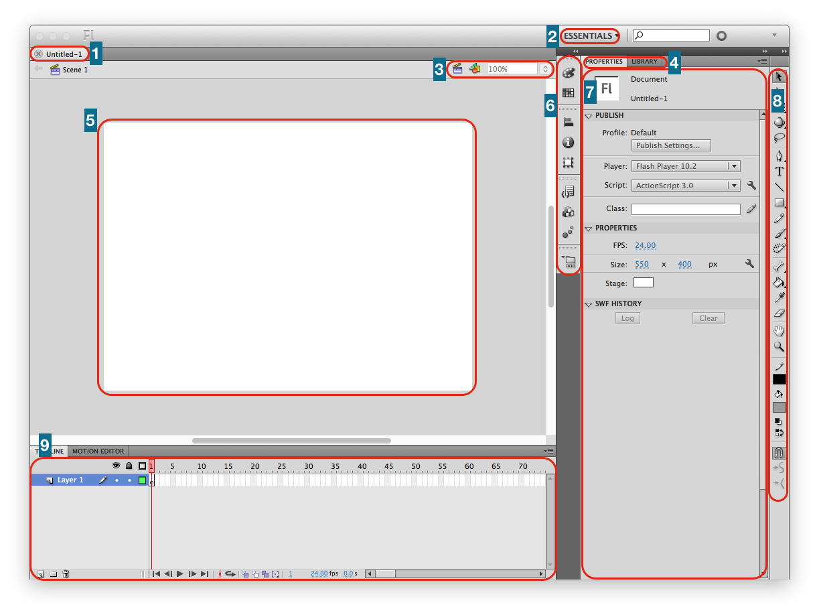Hide all layers with the eye toggle
Image resolution: width=819 pixels, height=615 pixels.
[x=116, y=465]
